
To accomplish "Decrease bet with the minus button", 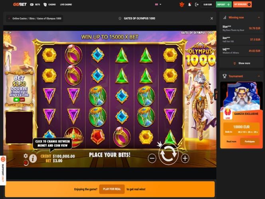I will point(152,158).
